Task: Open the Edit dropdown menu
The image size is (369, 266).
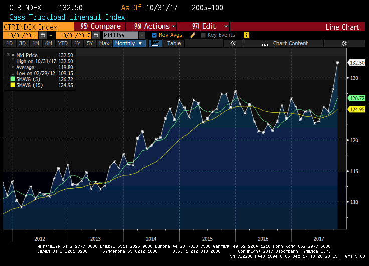Action: (x=203, y=26)
